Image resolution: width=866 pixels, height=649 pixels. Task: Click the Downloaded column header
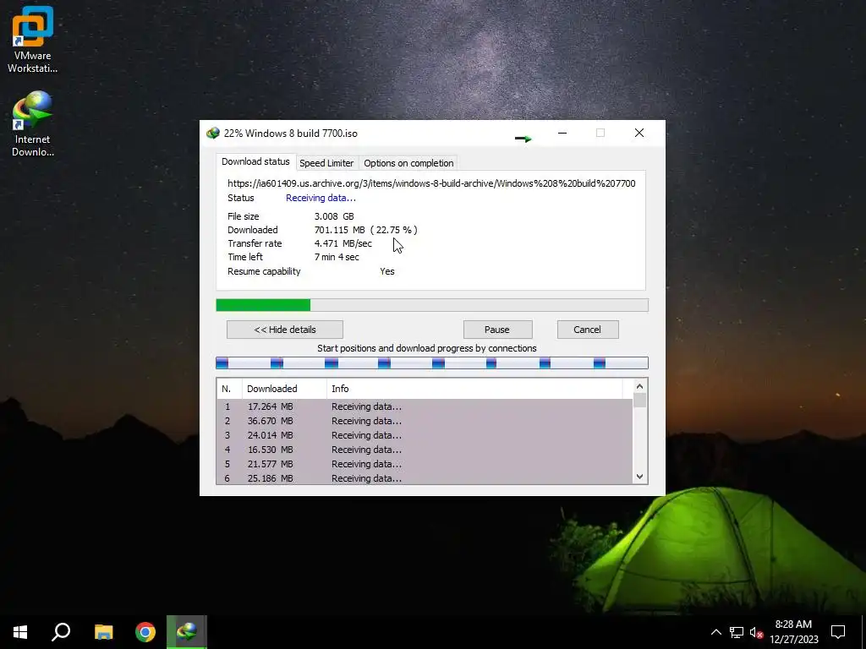[284, 389]
